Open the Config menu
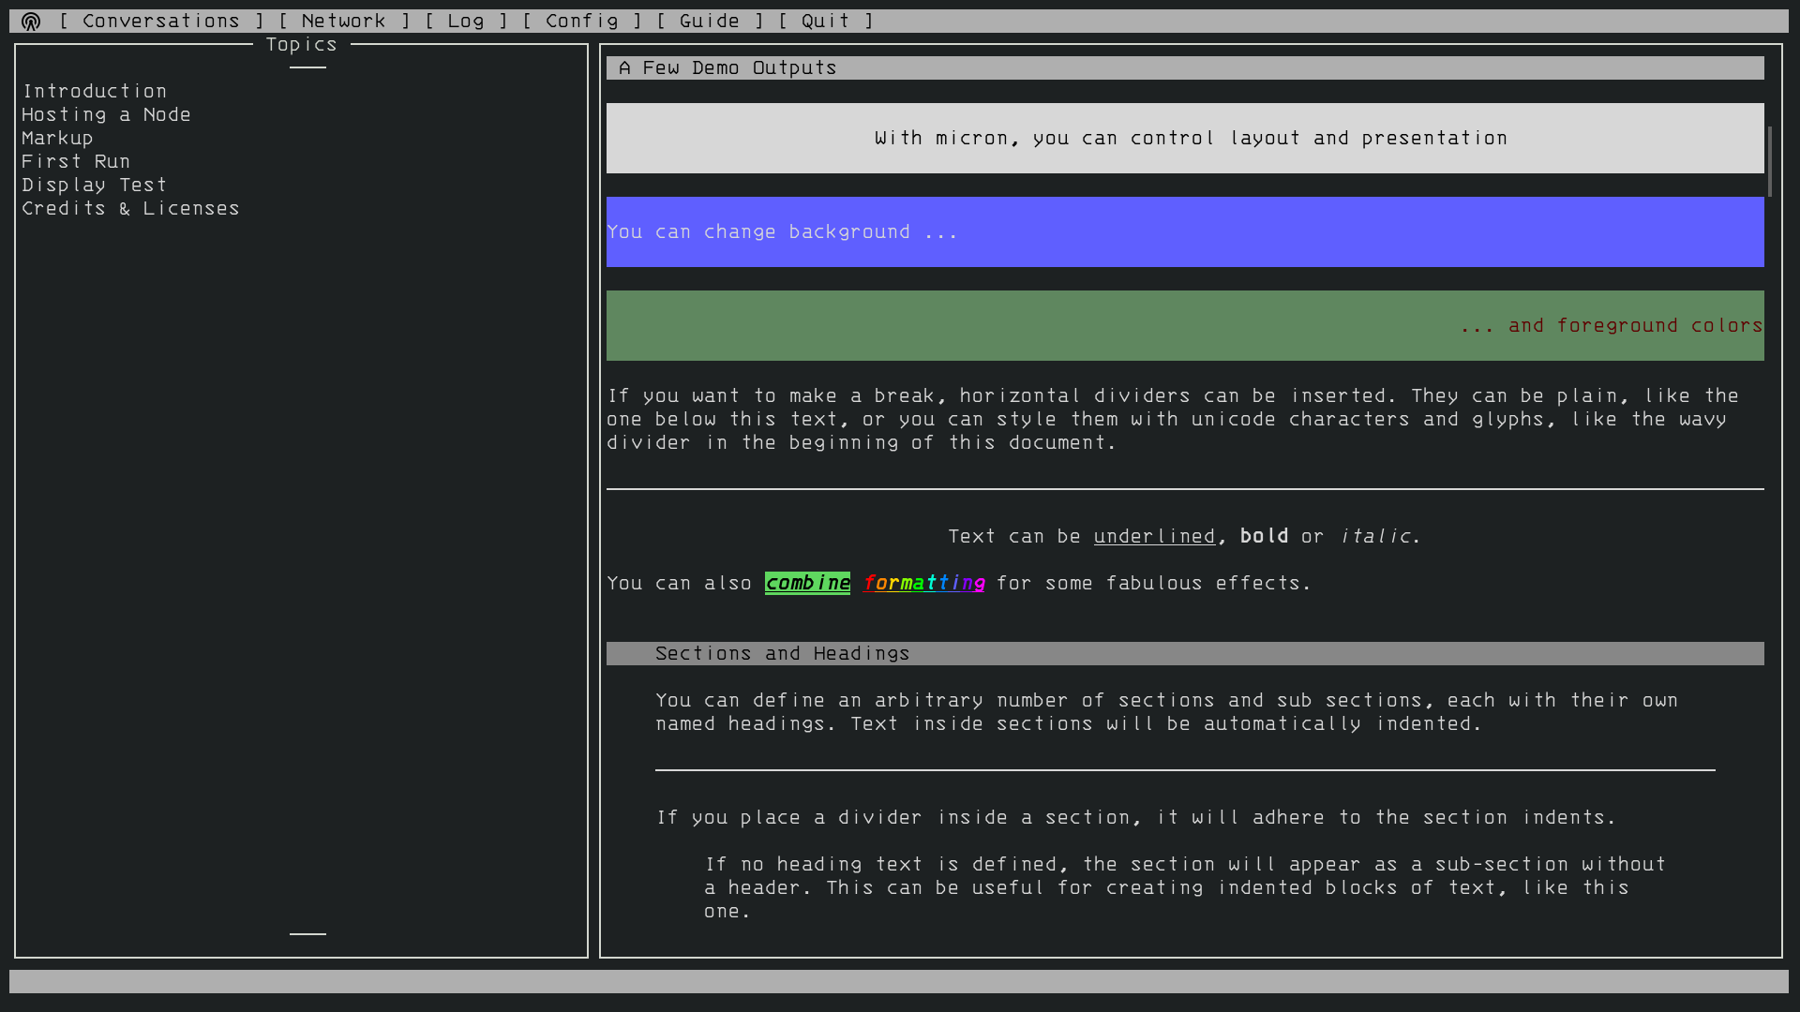Image resolution: width=1800 pixels, height=1012 pixels. [x=581, y=21]
